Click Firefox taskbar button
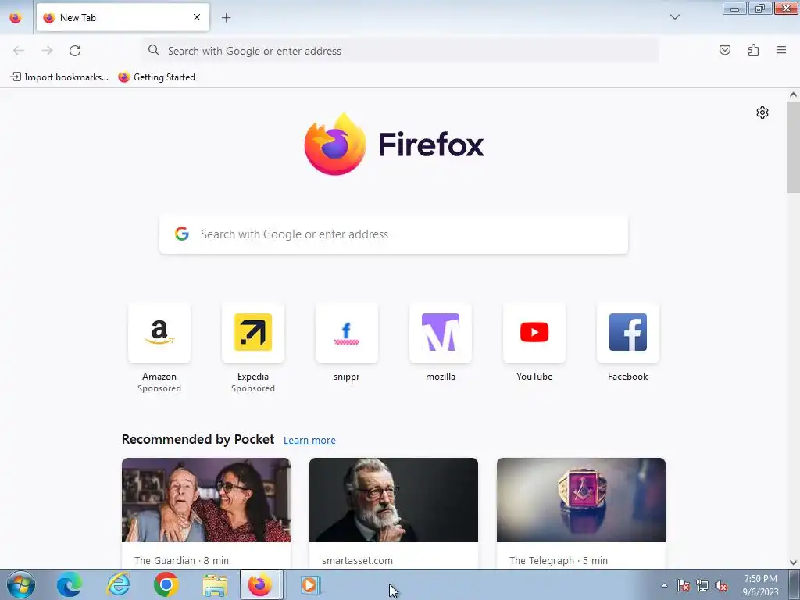 pyautogui.click(x=260, y=584)
